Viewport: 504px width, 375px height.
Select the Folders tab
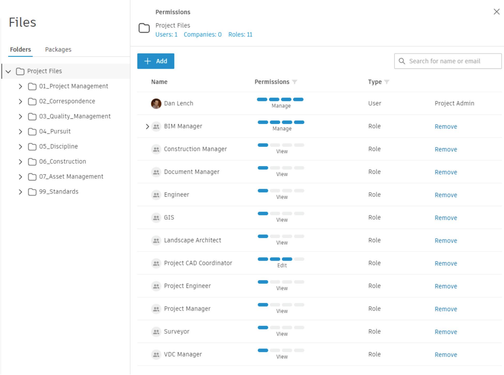coord(20,49)
